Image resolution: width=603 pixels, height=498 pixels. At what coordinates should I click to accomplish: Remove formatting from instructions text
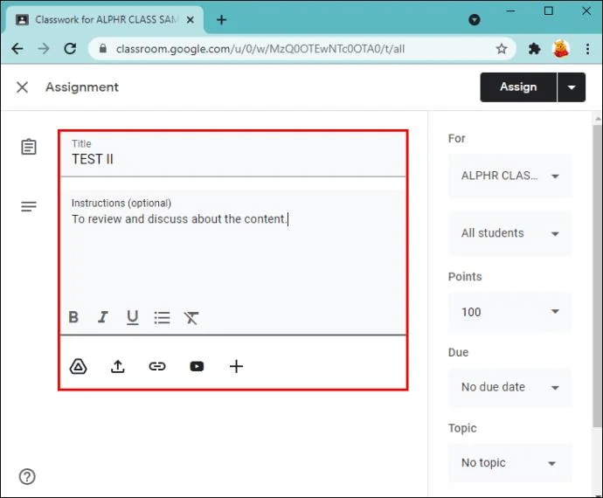tap(191, 318)
